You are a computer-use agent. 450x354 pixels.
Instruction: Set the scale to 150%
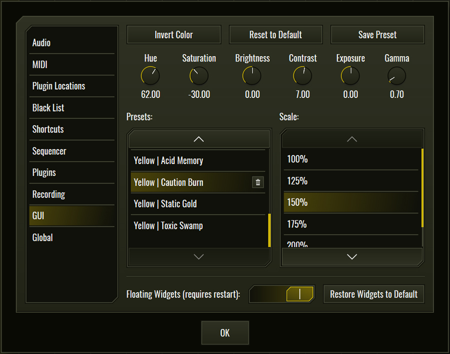351,202
